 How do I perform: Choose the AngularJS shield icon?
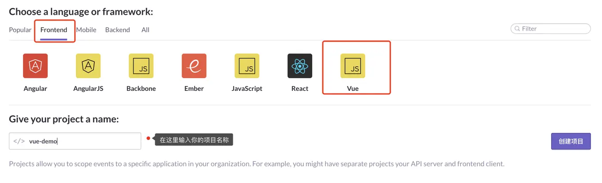point(88,66)
